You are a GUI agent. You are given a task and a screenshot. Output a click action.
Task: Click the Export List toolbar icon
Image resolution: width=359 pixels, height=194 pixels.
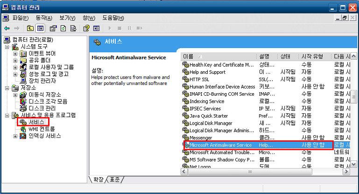pos(73,28)
